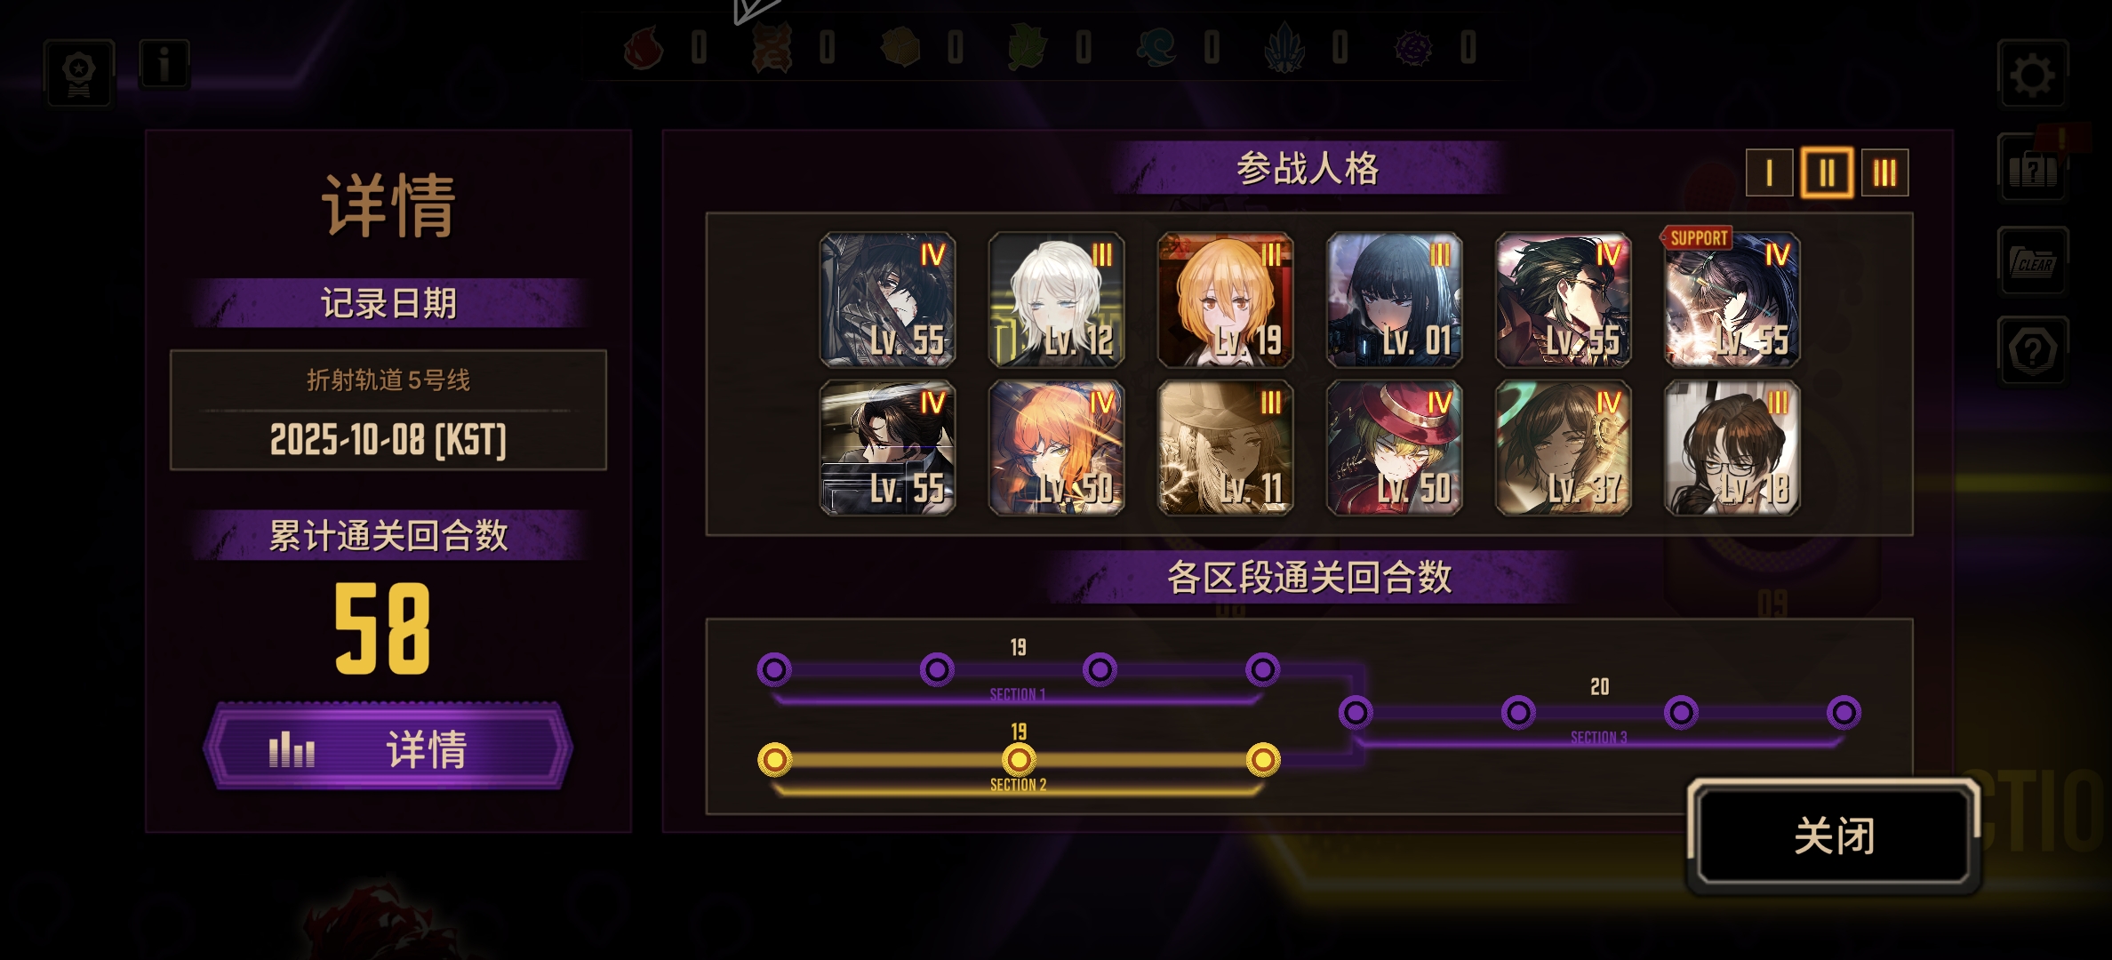Click the record date field 2025-10-08

pos(388,410)
